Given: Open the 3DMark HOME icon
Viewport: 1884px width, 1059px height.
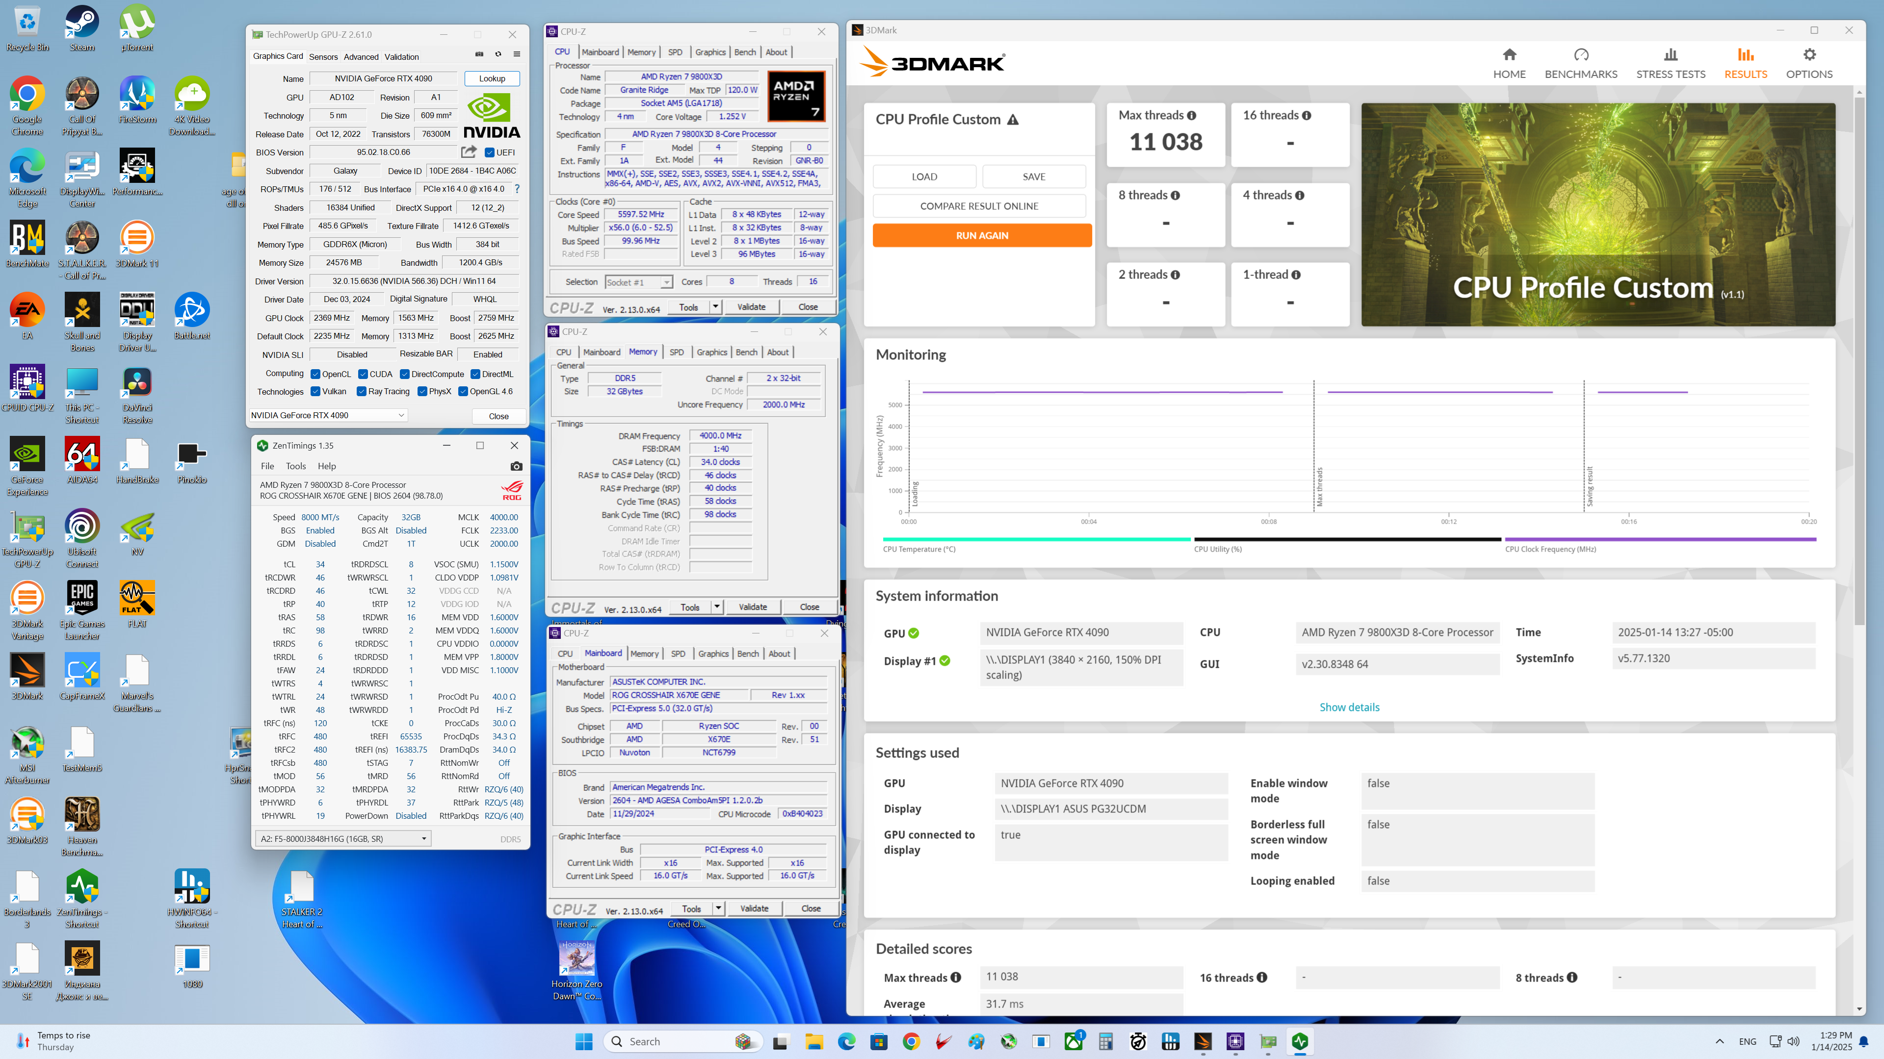Looking at the screenshot, I should [1509, 55].
